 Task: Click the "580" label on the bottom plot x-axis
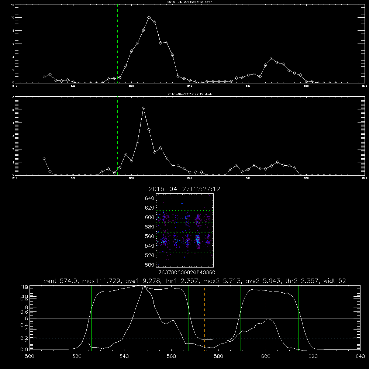coord(218,356)
